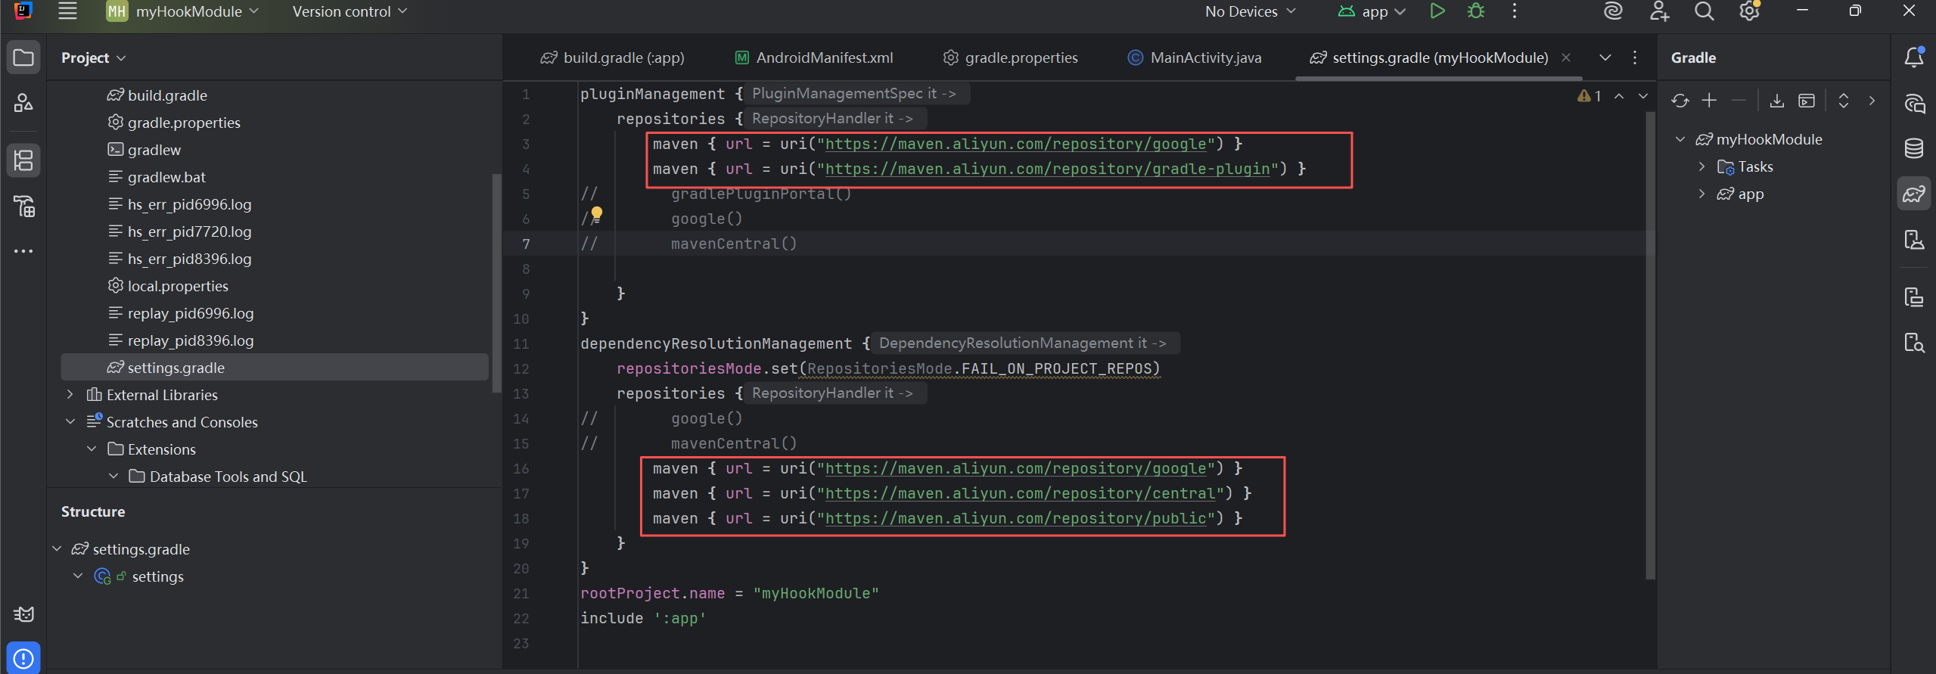The height and width of the screenshot is (674, 1936).
Task: Open the IDE settings gear icon
Action: (1749, 11)
